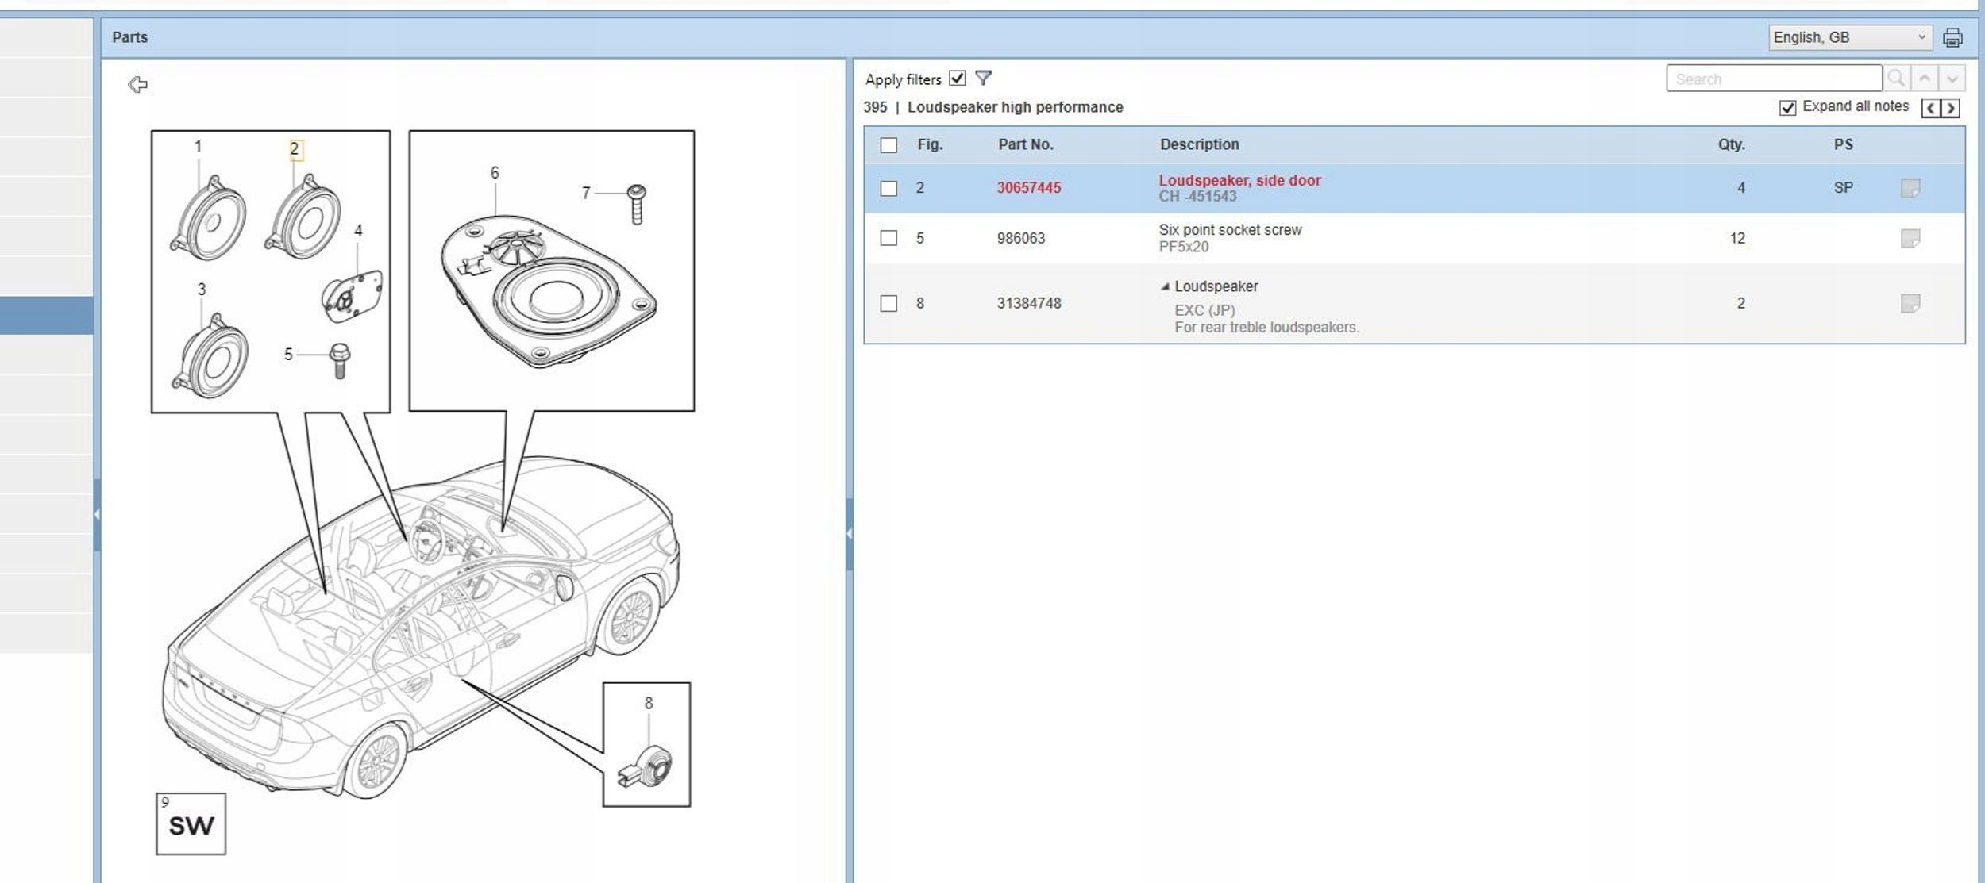The image size is (1985, 883).
Task: Open the filter funnel icon
Action: pos(983,78)
